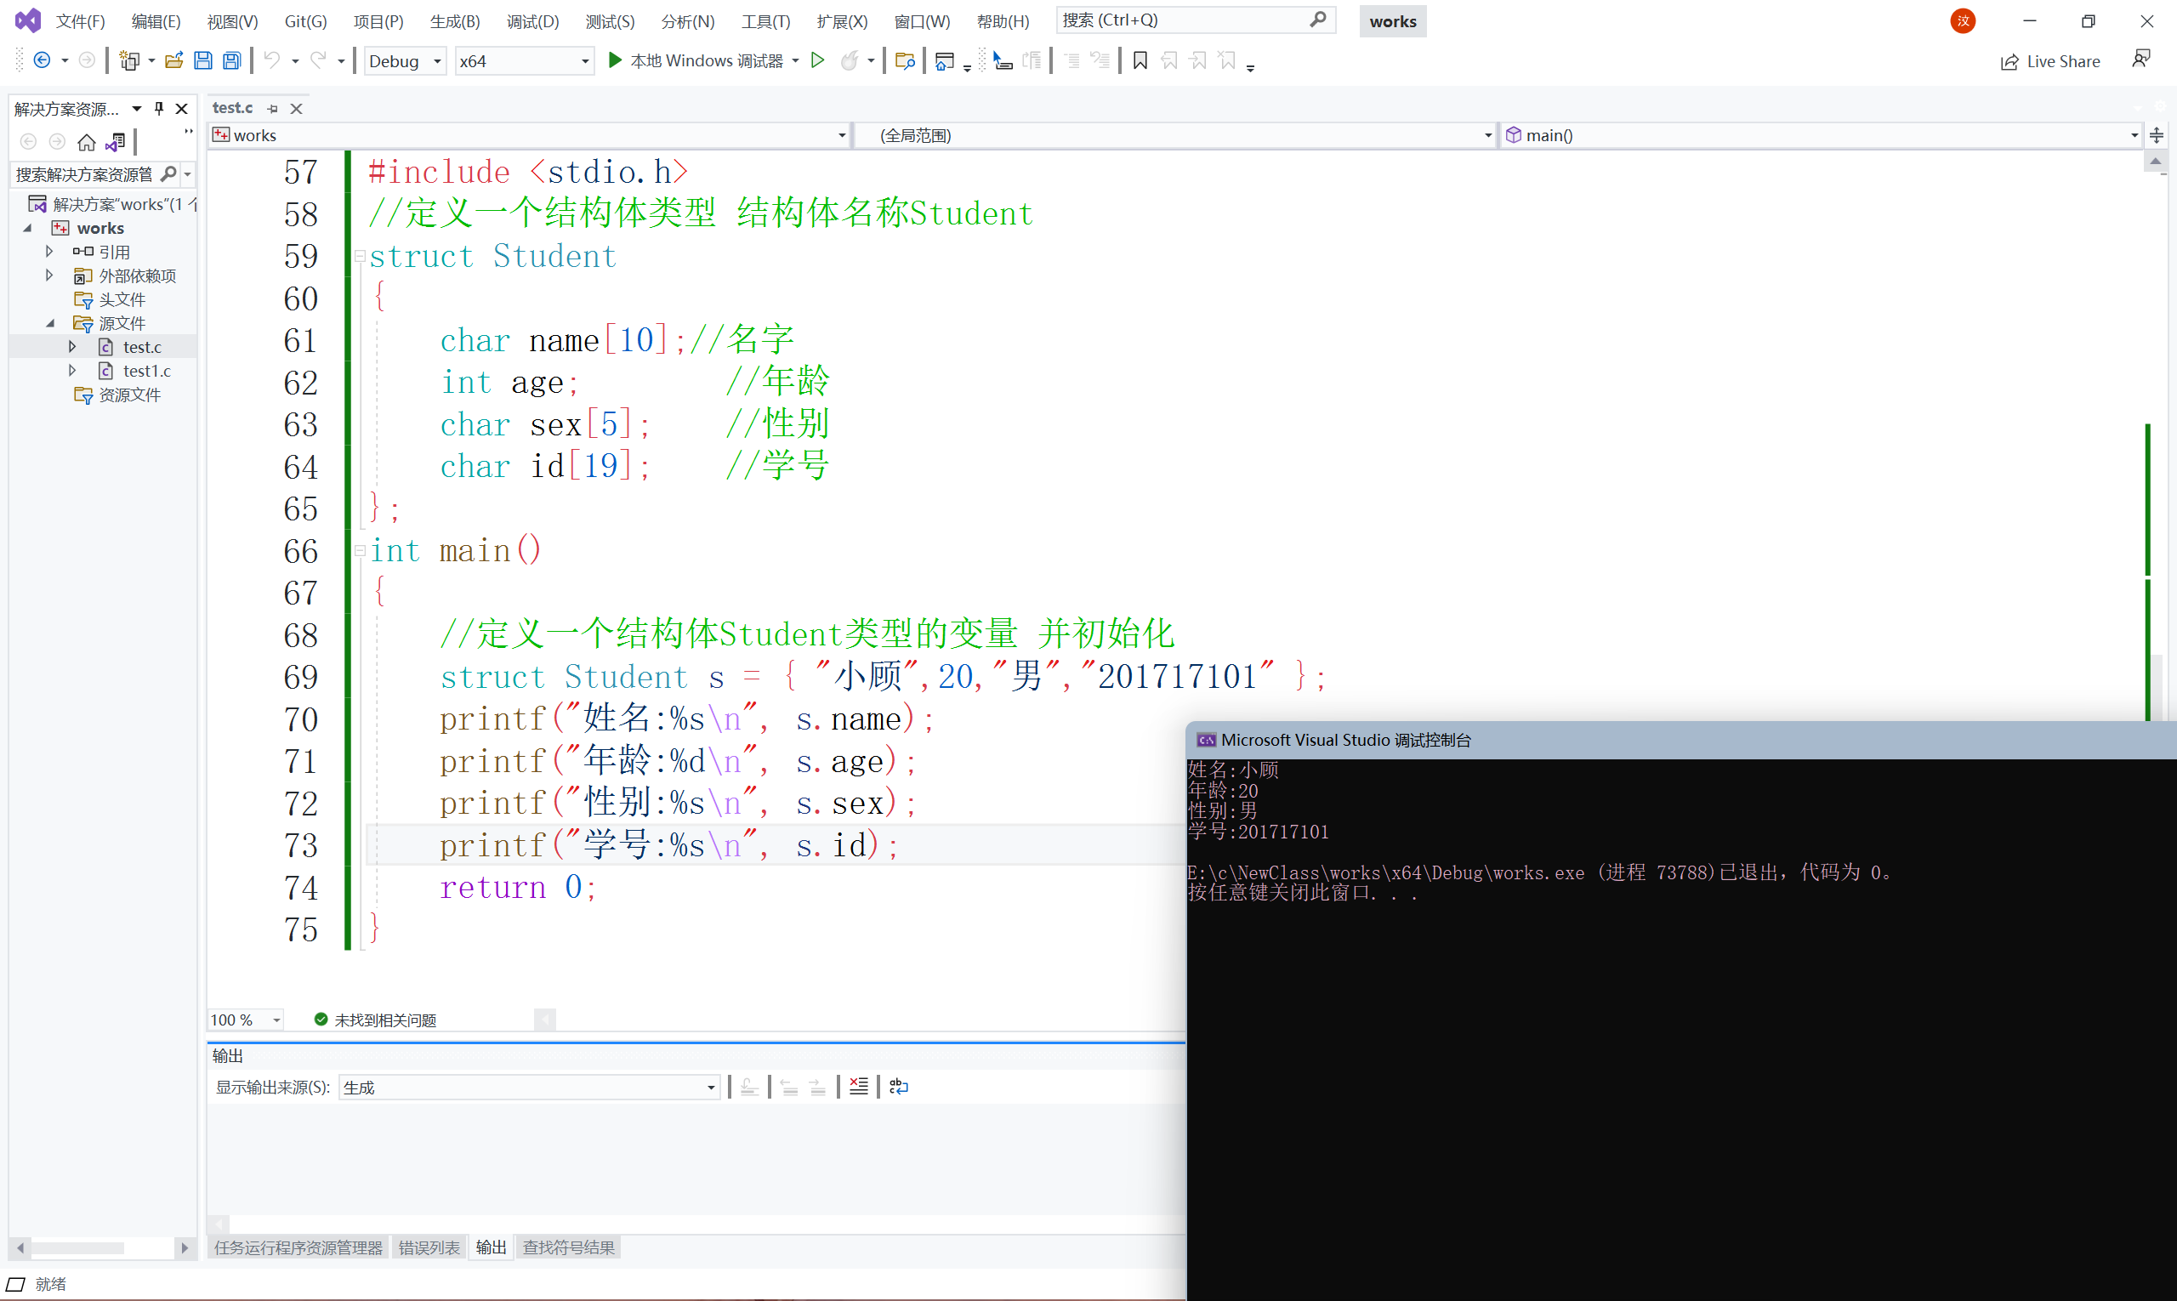2177x1301 pixels.
Task: Click the Live Share button
Action: pos(2050,60)
